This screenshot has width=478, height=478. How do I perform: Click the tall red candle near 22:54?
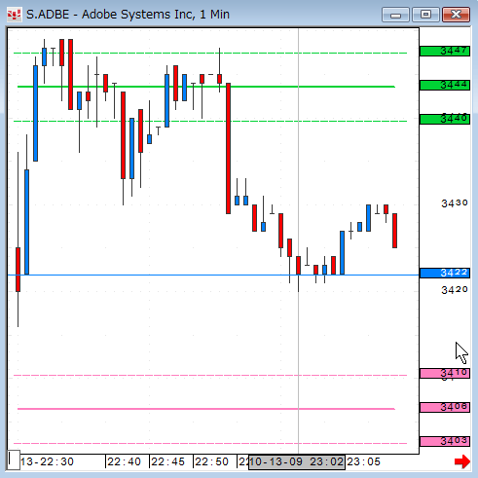pyautogui.click(x=229, y=148)
